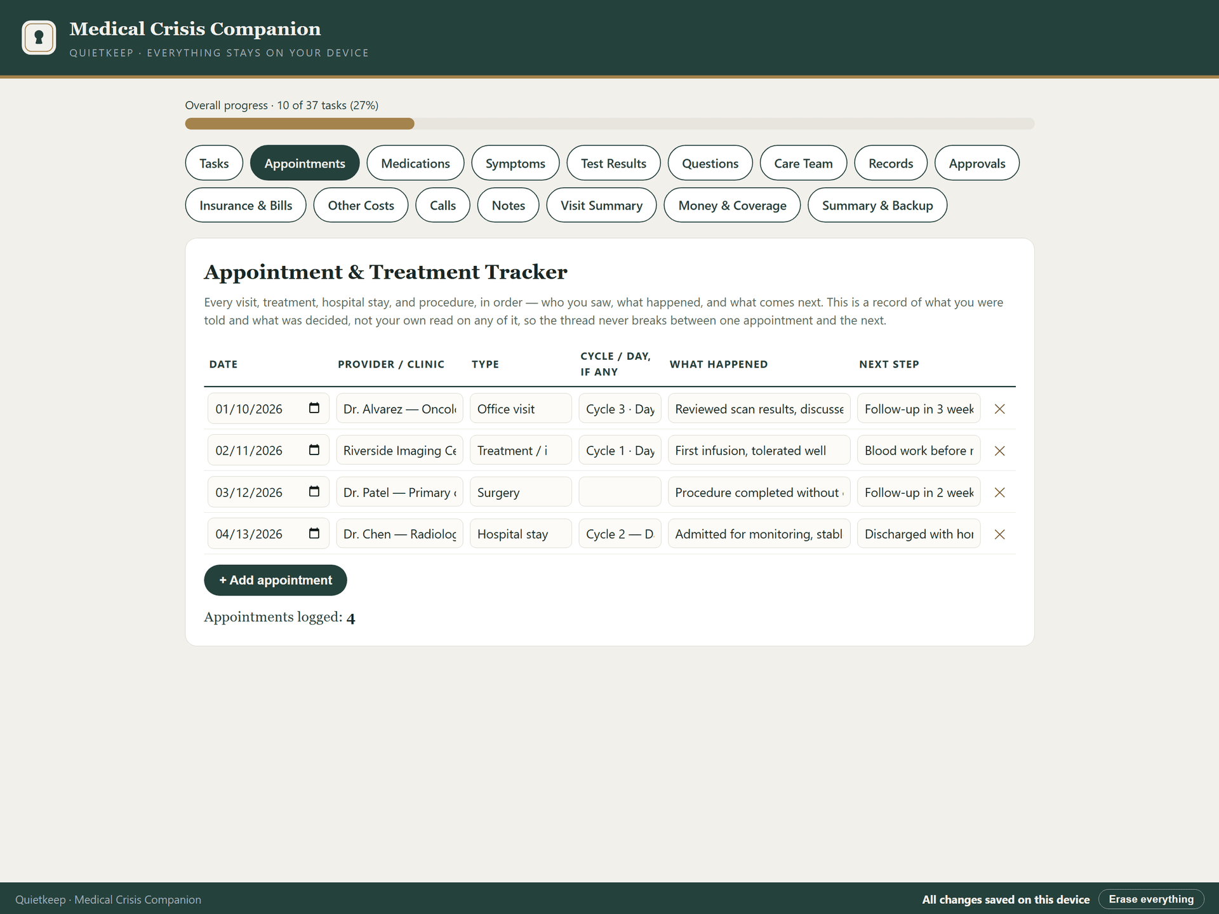Edit the 01/10/2026 date field
The image size is (1219, 914).
pos(268,409)
